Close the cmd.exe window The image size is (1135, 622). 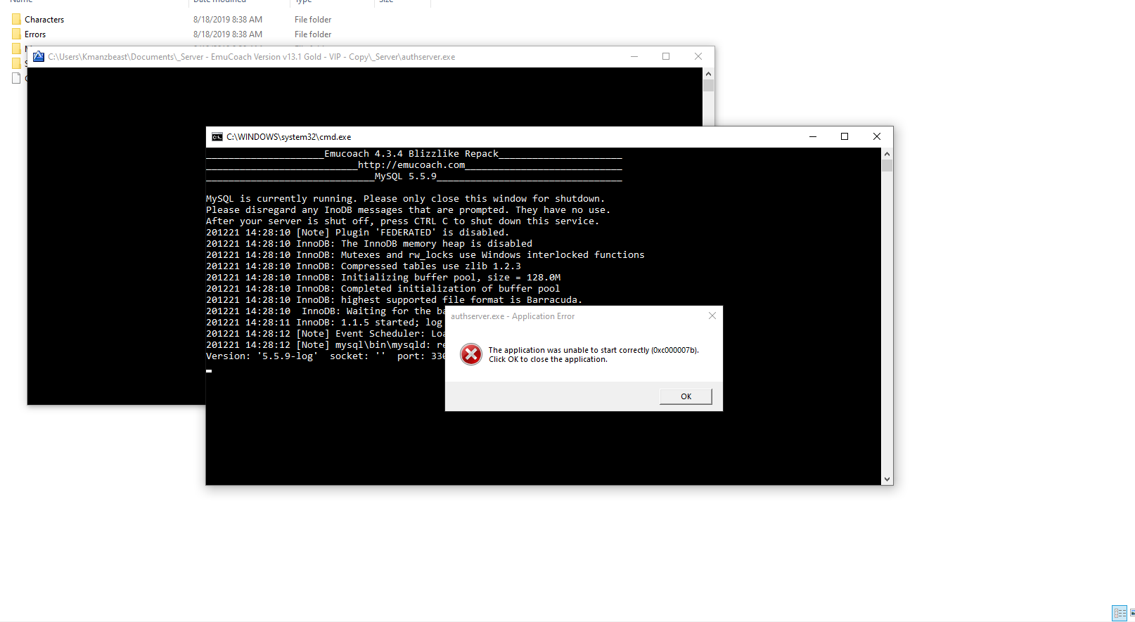coord(877,136)
